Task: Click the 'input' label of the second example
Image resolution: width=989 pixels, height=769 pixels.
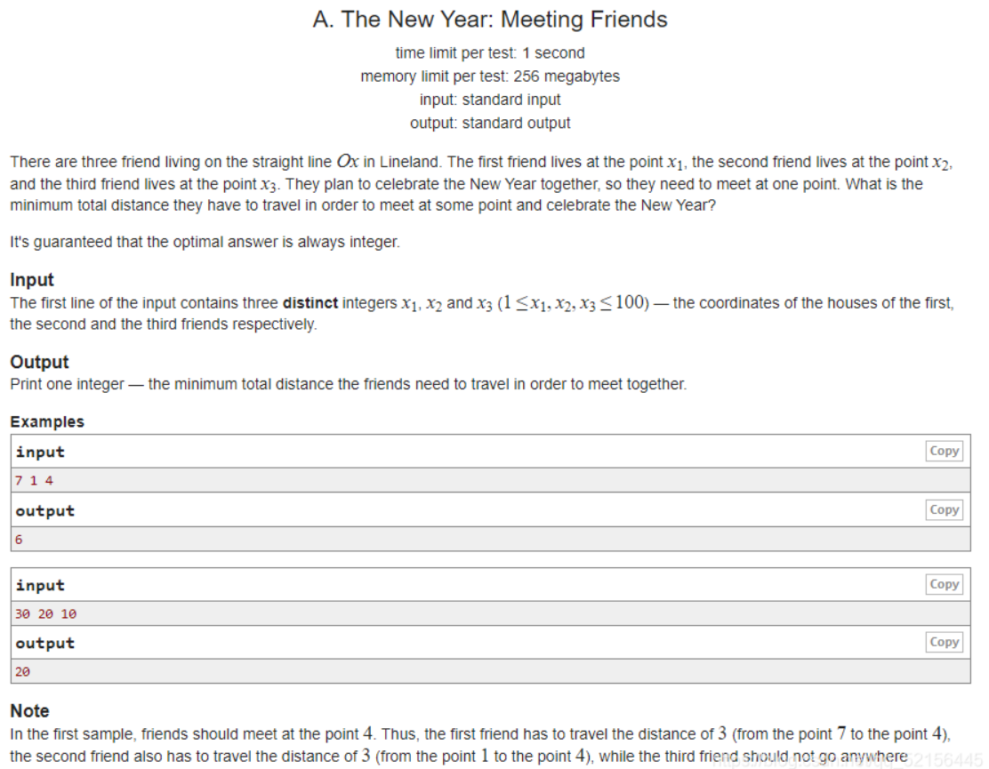Action: pyautogui.click(x=40, y=585)
